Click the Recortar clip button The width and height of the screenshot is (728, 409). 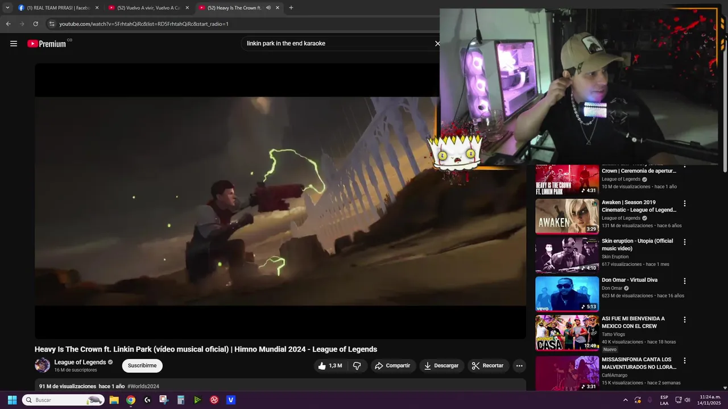488,366
